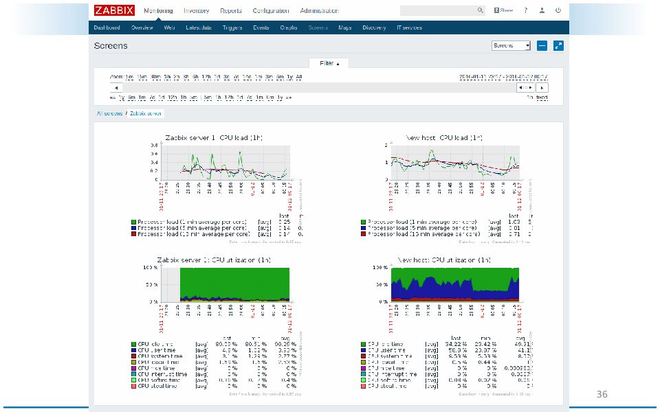This screenshot has height=412, width=660.
Task: Toggle fullscreen mode icon
Action: 558,45
